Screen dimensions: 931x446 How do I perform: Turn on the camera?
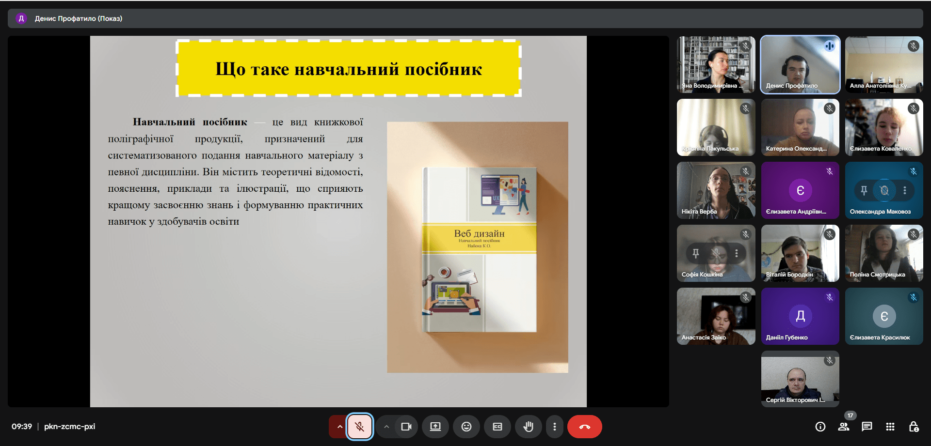point(406,427)
